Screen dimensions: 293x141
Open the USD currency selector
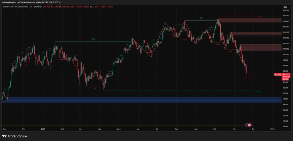[x=285, y=7]
